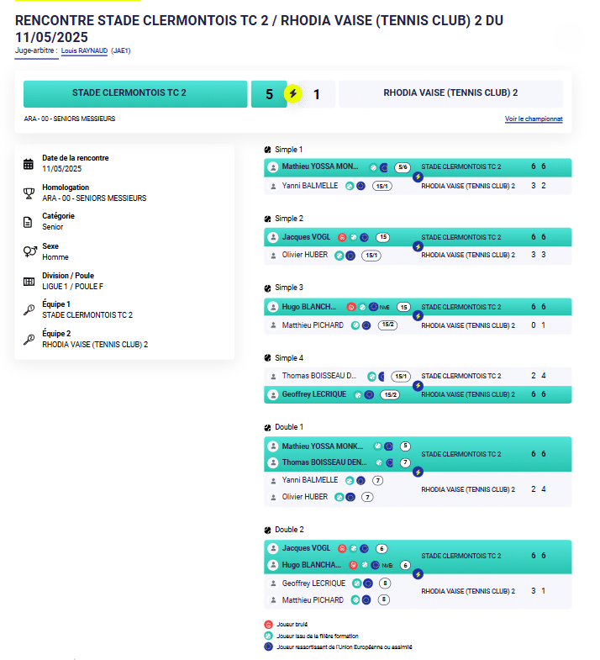Click the yellow lightning bolt between scores
Screen dimensions: 600x660
(x=292, y=93)
